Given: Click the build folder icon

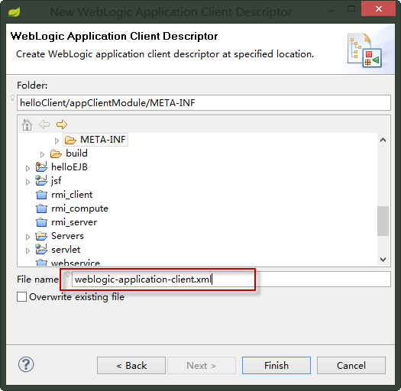Looking at the screenshot, I should click(56, 153).
